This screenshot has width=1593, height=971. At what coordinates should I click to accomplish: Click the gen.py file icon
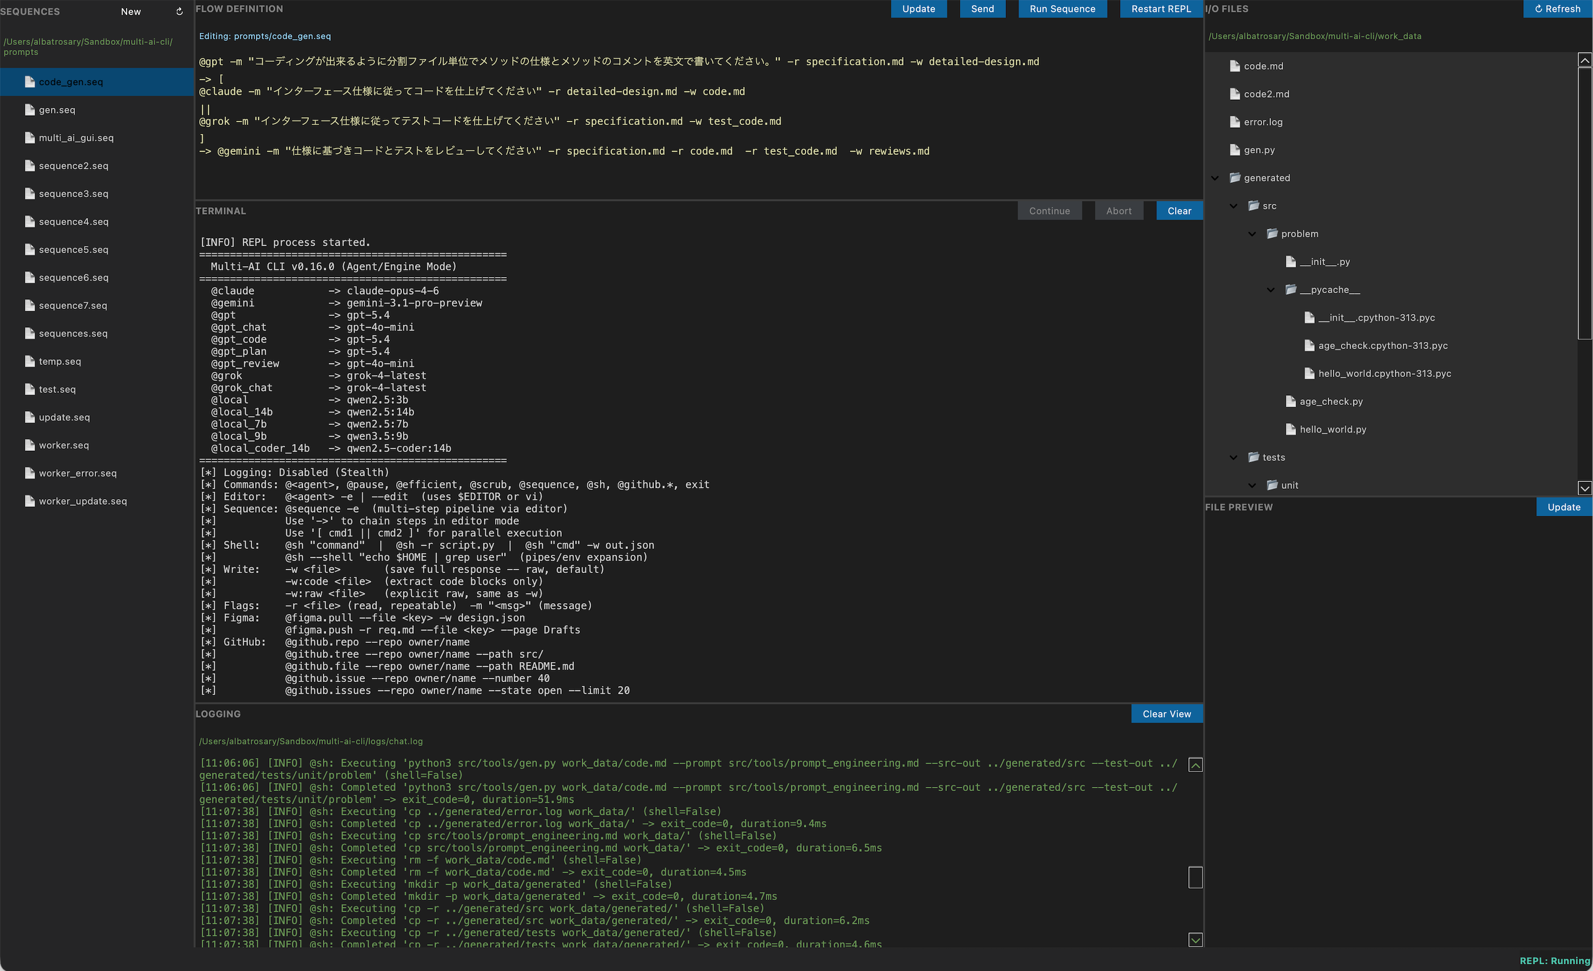click(x=1235, y=149)
